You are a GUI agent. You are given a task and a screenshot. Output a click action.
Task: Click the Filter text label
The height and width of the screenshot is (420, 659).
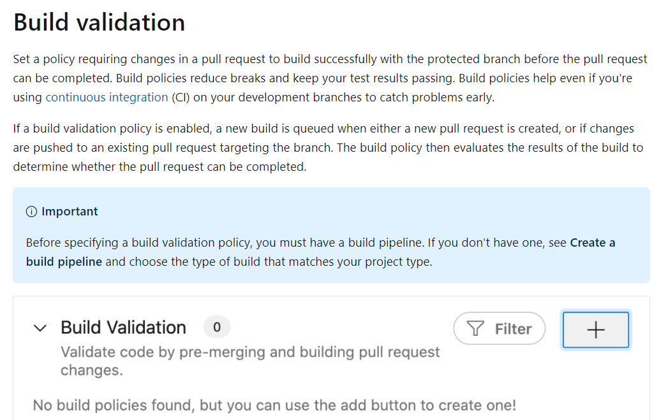(513, 329)
